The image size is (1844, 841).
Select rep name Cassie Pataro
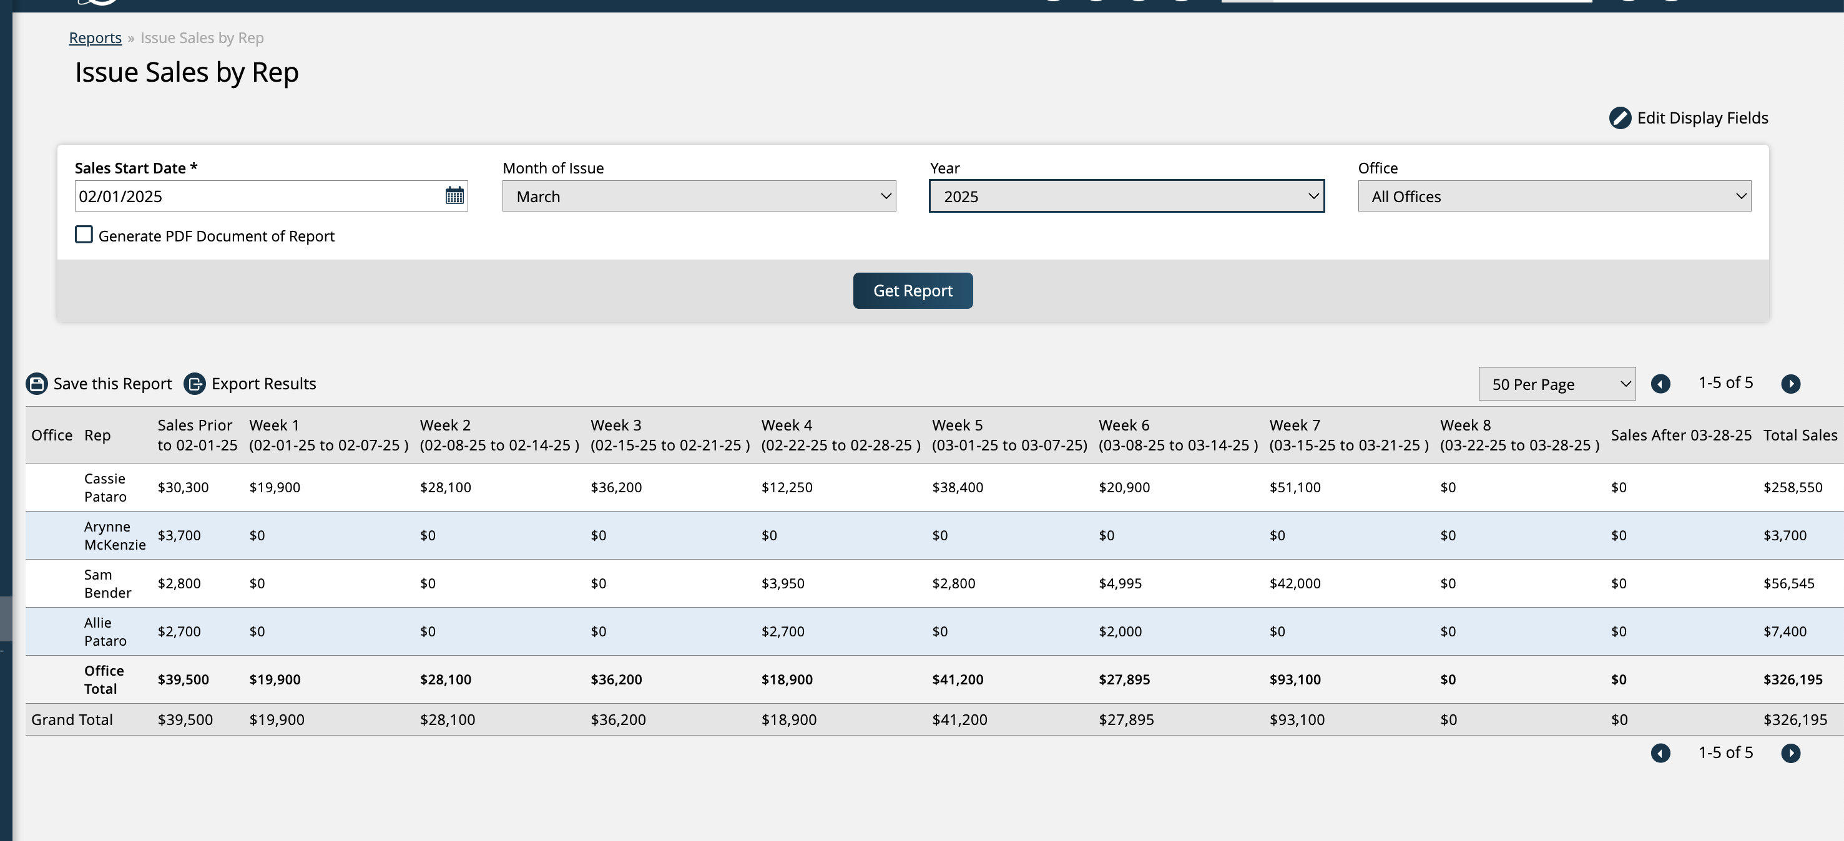[x=105, y=487]
